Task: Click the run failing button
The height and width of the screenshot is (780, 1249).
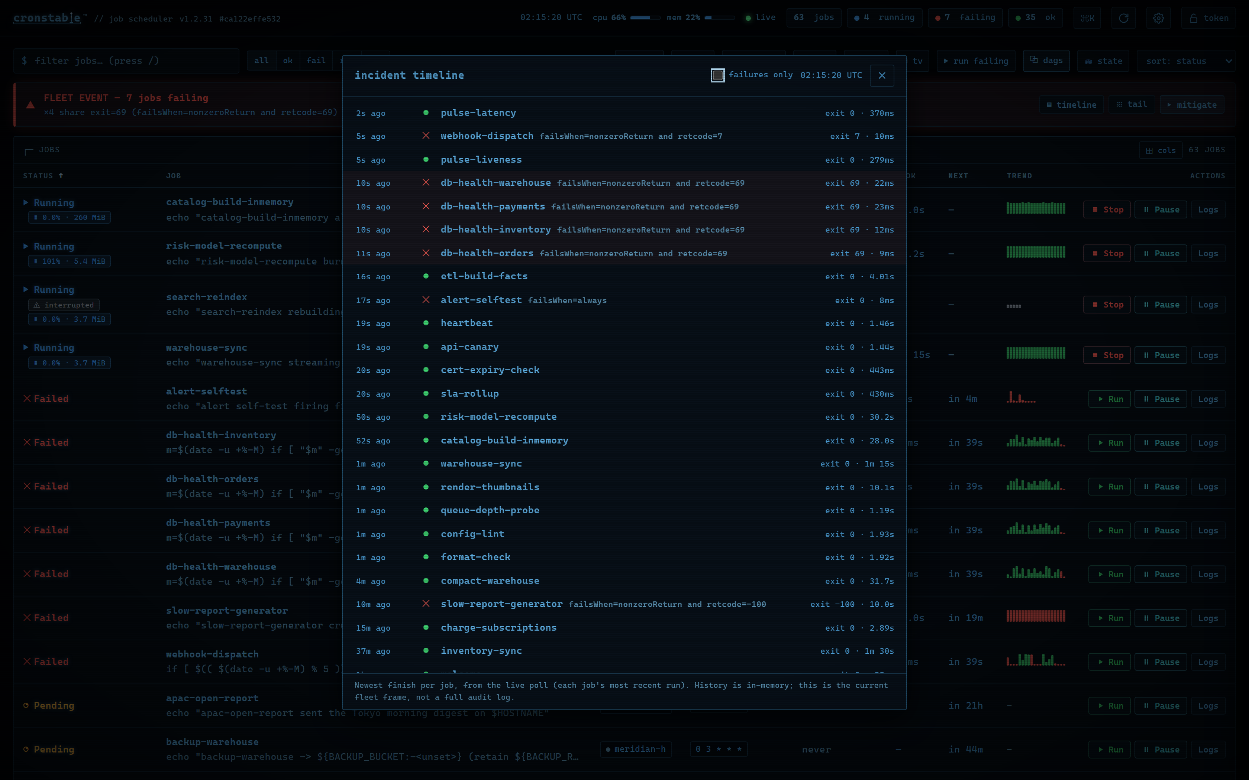Action: (975, 61)
